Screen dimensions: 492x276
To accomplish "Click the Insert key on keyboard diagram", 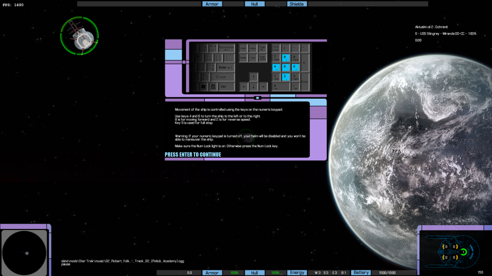I will click(x=244, y=48).
